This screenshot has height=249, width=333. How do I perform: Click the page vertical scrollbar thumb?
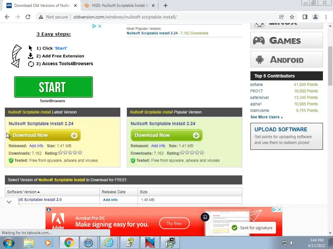[330, 66]
